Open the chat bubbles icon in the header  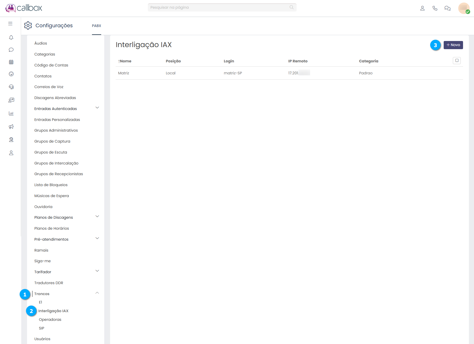(447, 8)
